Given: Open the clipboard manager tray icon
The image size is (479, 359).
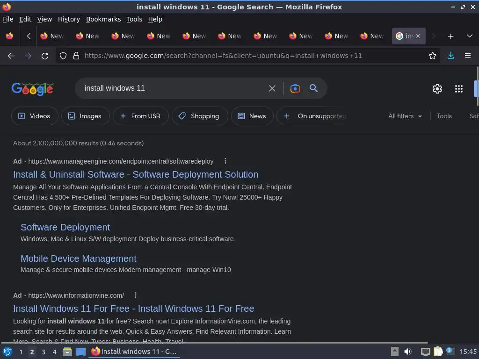Looking at the screenshot, I should click(x=438, y=352).
